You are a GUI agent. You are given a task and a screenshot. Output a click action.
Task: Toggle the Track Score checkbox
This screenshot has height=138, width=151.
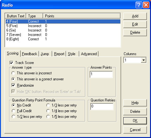11,63
